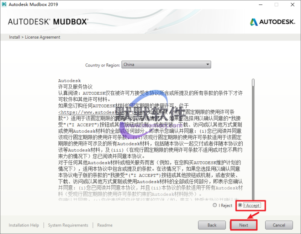The width and height of the screenshot is (301, 234).
Task: Select the I Accept radio button
Action: tap(240, 205)
